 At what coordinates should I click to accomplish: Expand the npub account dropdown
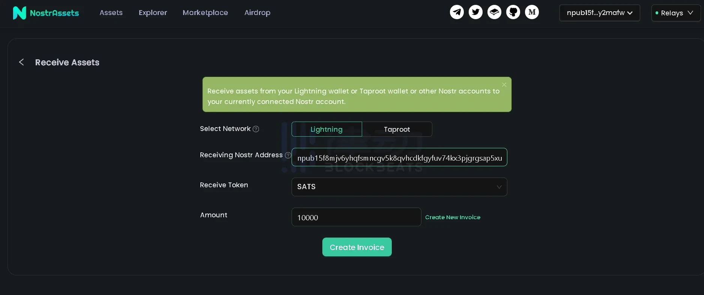[x=599, y=13]
